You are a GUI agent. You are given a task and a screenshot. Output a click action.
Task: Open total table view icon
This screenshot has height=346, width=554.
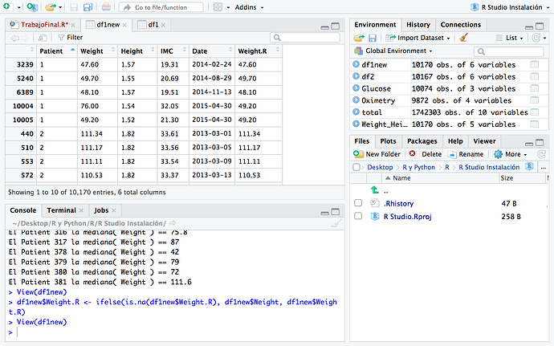tap(535, 112)
